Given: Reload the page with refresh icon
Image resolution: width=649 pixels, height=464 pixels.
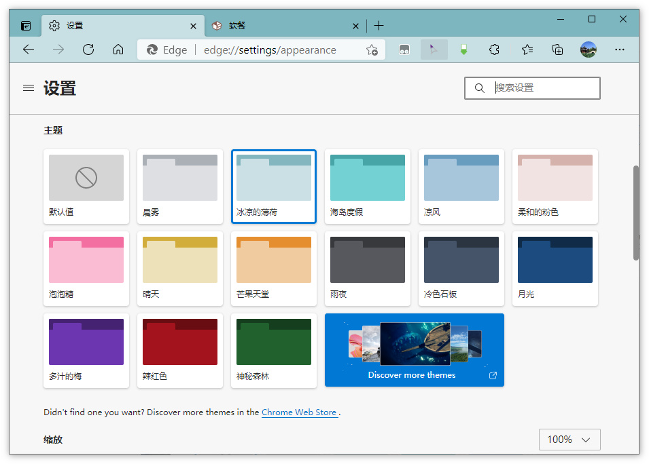Looking at the screenshot, I should [88, 50].
